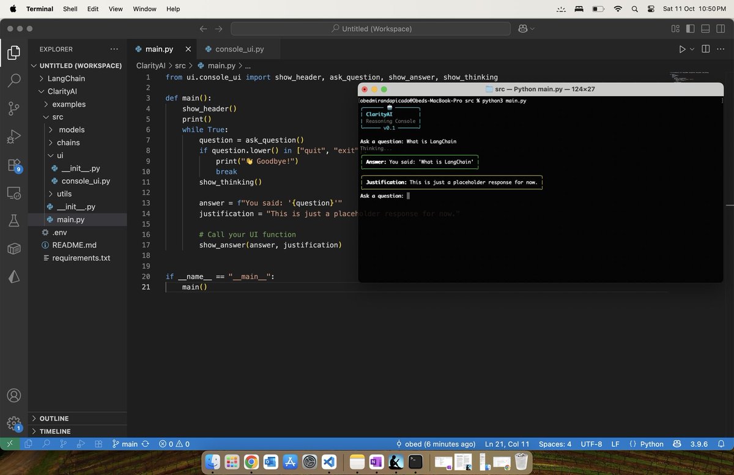Collapse the ClarityAI folder
Viewport: 734px width, 475px height.
77,91
